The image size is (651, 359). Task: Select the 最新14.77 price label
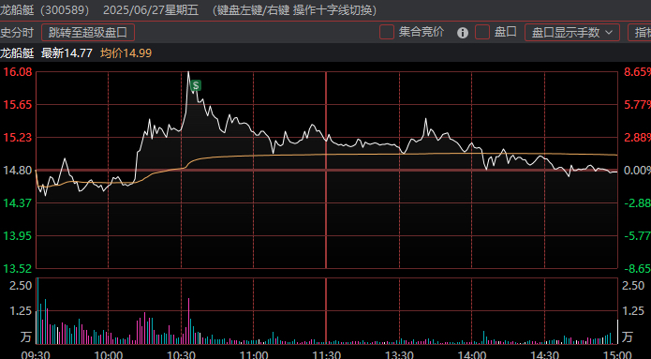[67, 53]
